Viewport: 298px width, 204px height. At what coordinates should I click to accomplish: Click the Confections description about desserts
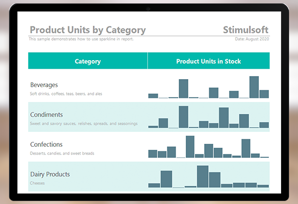coord(62,153)
